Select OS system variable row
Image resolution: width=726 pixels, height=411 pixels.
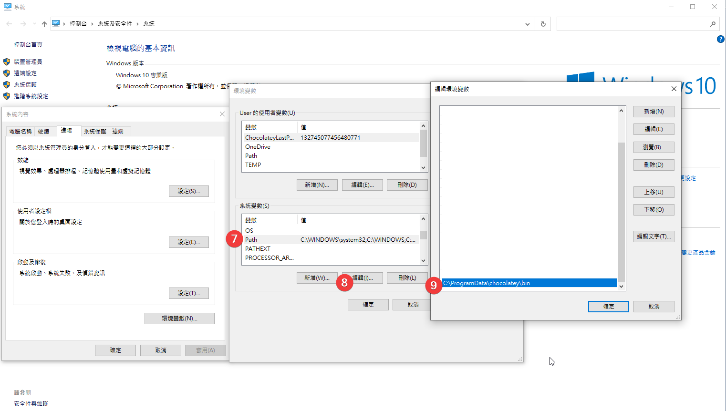[x=331, y=230]
